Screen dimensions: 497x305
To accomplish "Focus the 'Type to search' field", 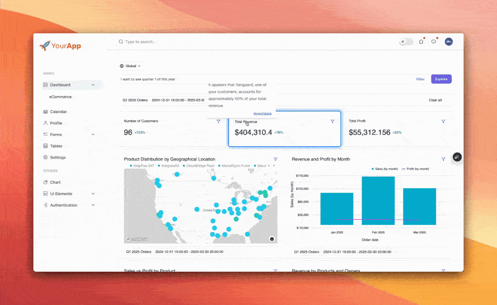I will click(141, 41).
